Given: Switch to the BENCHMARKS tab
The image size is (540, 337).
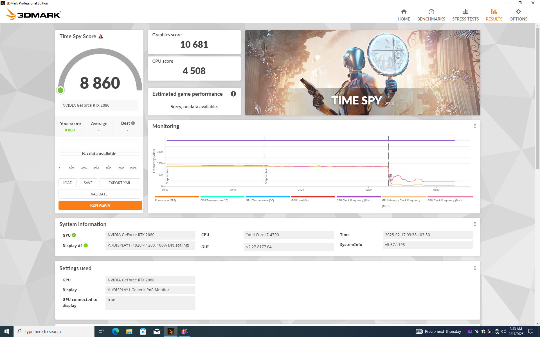Looking at the screenshot, I should click(x=431, y=15).
